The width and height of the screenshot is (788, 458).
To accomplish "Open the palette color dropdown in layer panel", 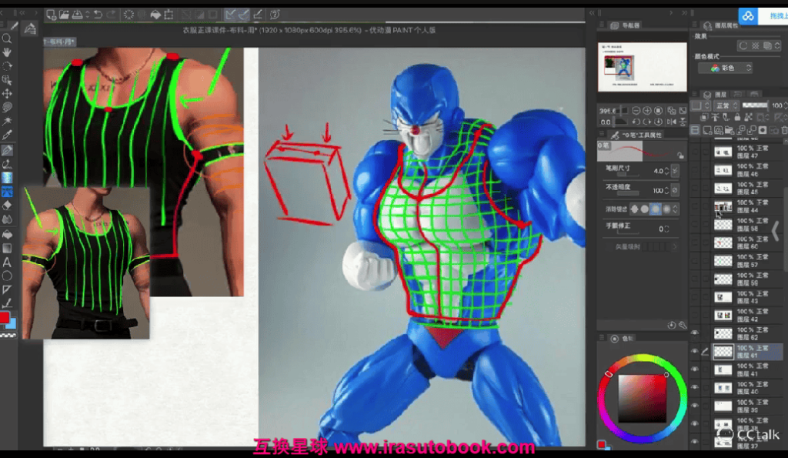I will 700,105.
